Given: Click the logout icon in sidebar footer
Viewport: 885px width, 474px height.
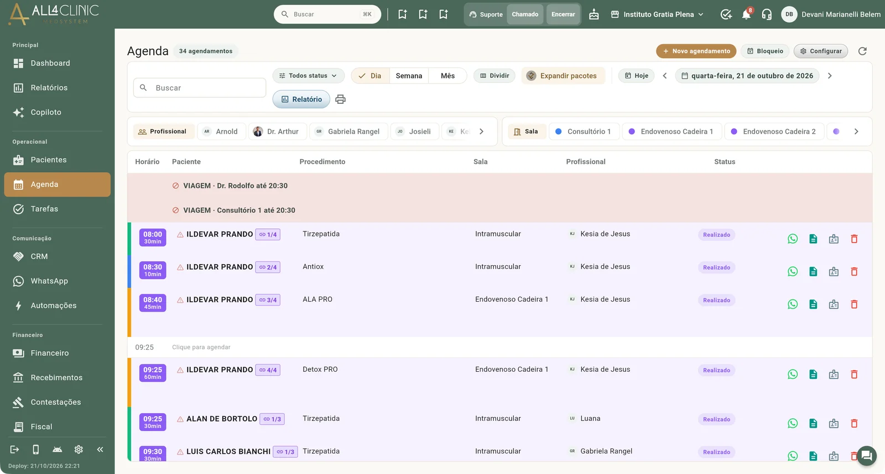Looking at the screenshot, I should [15, 449].
